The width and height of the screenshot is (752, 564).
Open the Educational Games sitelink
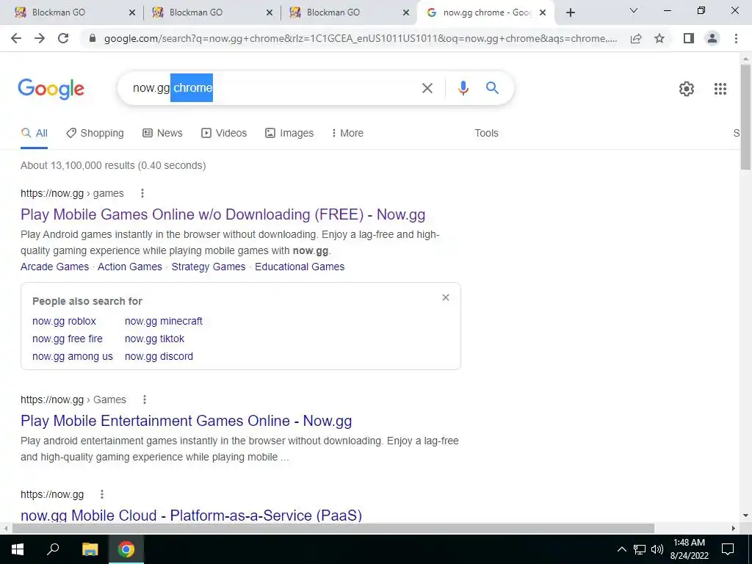click(x=300, y=267)
